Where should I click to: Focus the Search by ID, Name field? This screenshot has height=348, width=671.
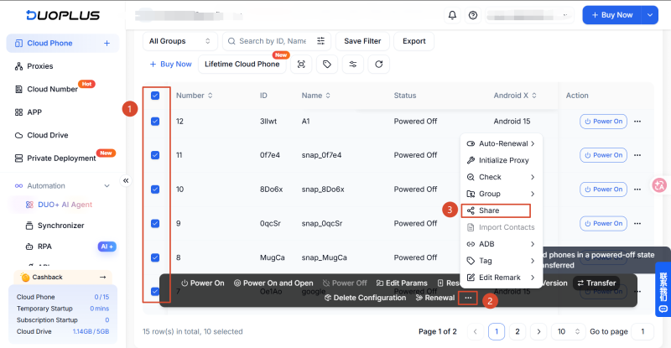272,41
